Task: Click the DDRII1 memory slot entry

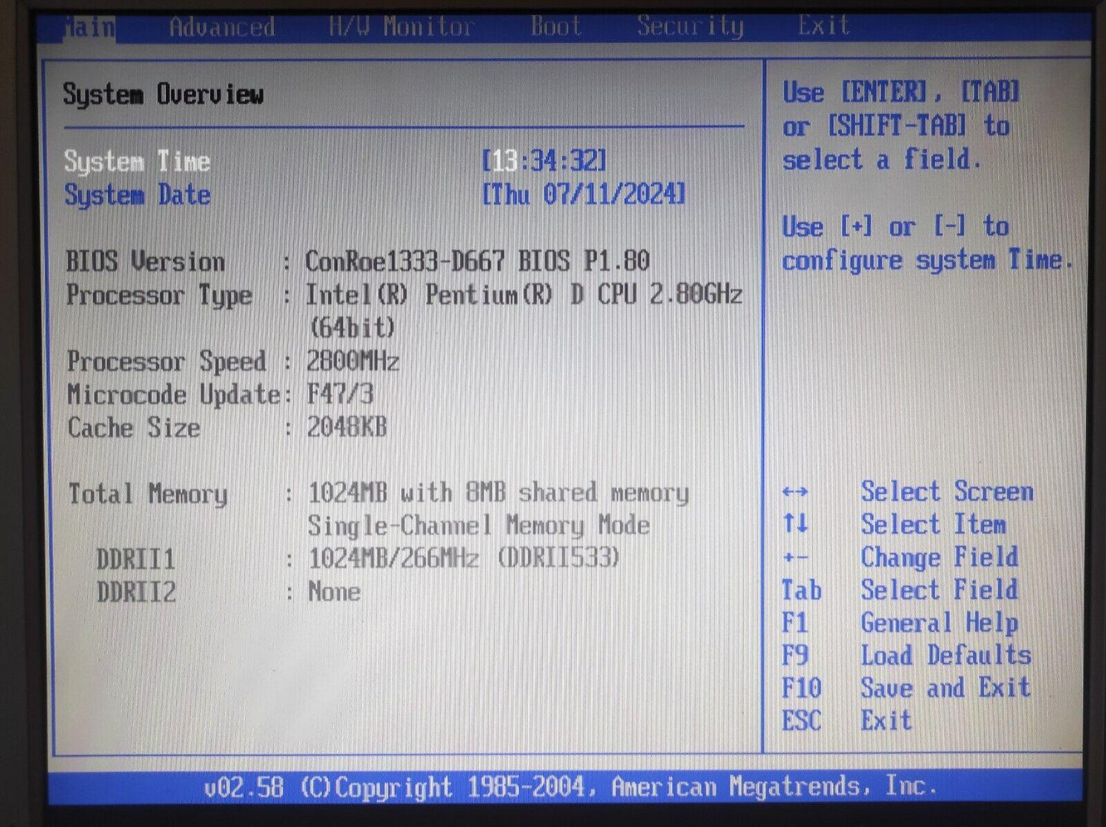Action: [136, 559]
